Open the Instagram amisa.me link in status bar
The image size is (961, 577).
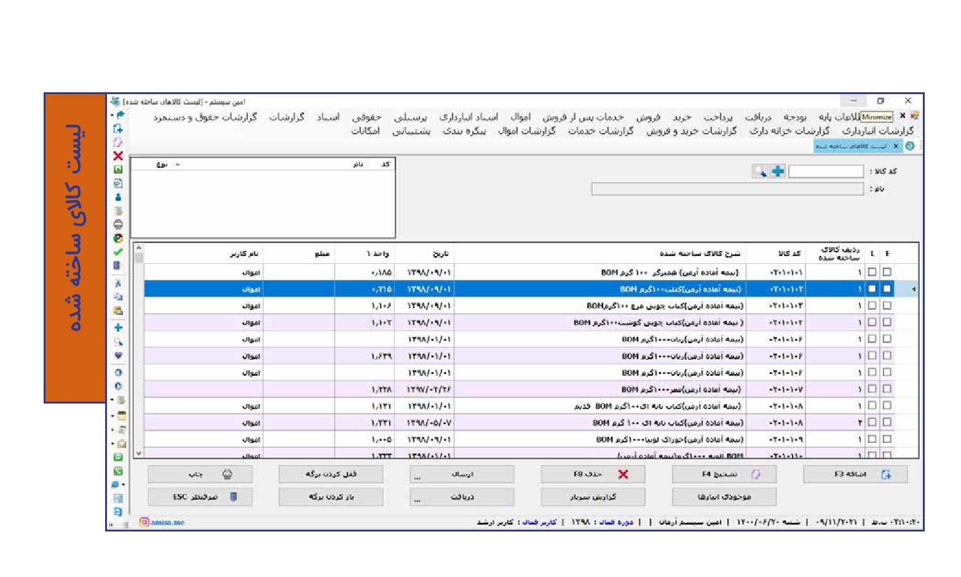[x=162, y=522]
